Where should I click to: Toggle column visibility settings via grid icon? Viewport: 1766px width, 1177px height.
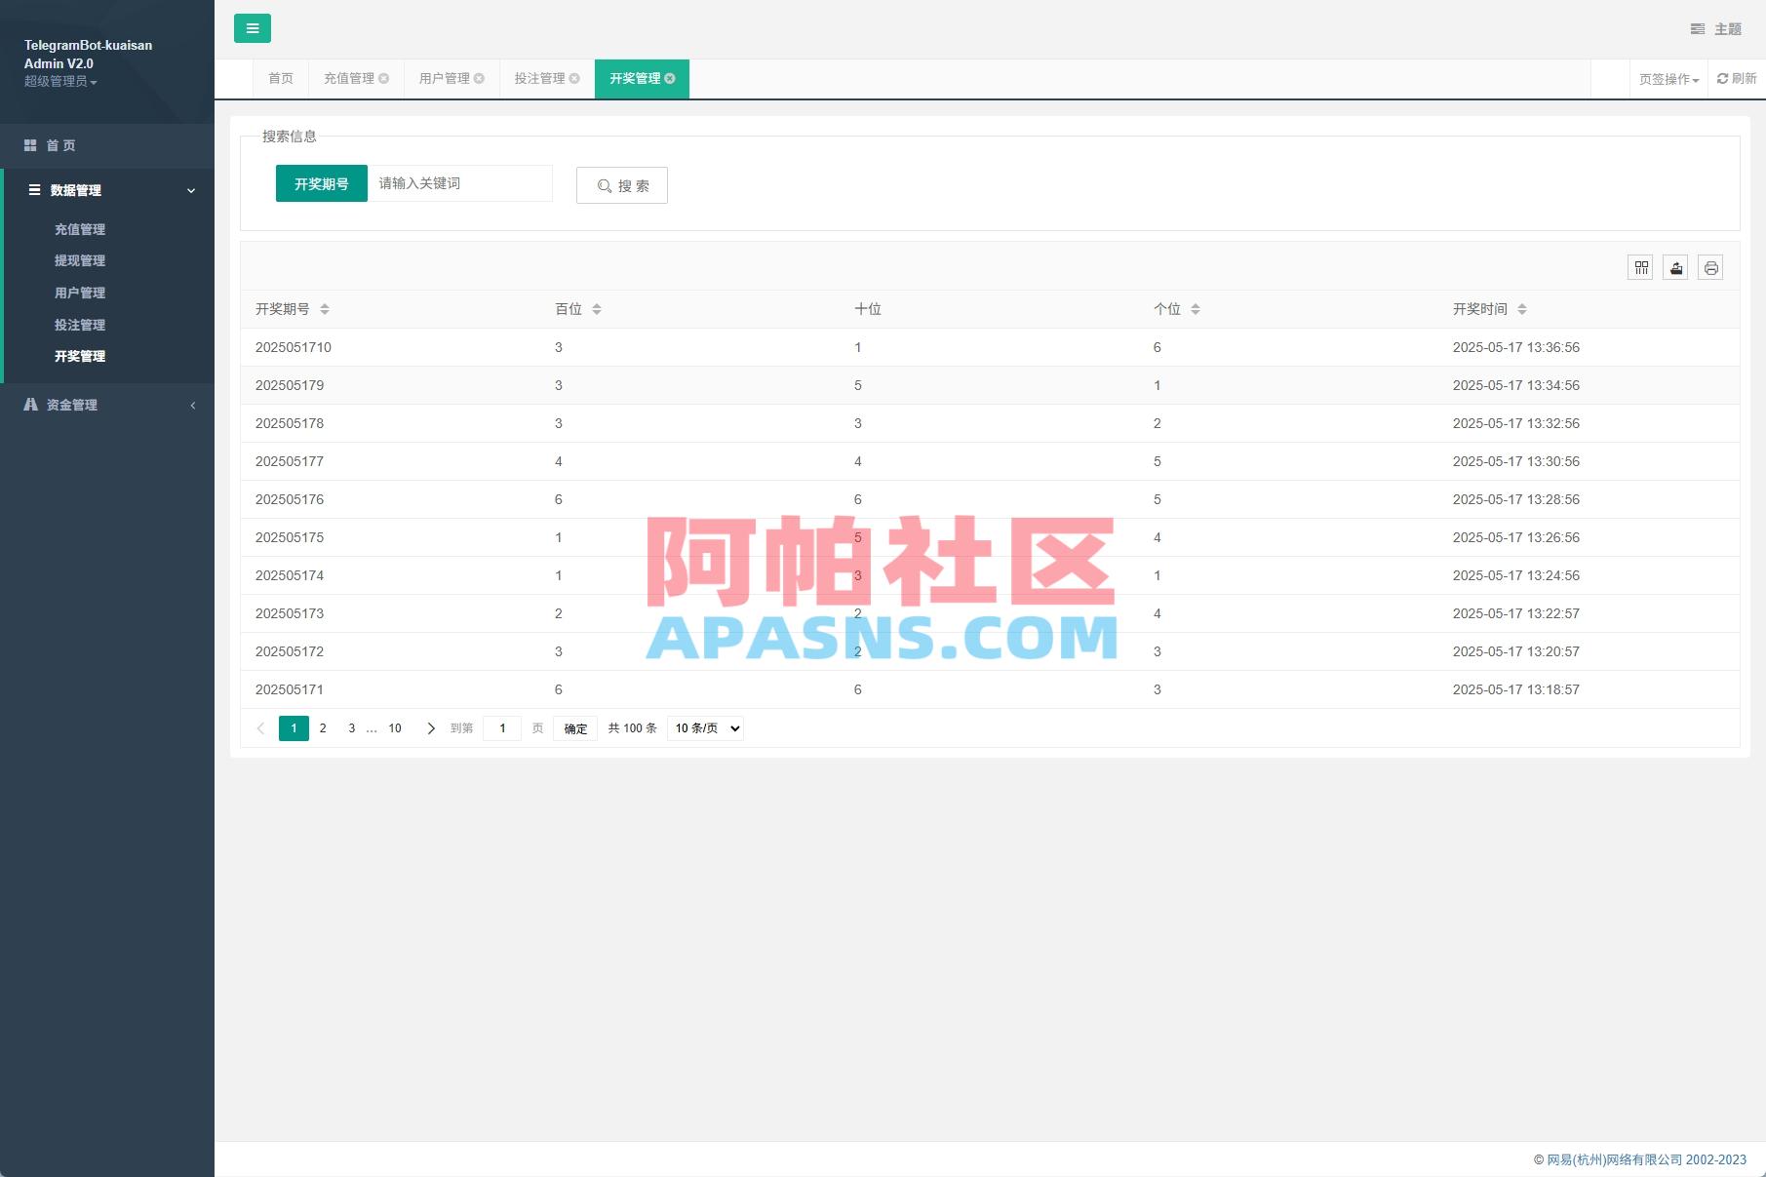click(x=1641, y=267)
